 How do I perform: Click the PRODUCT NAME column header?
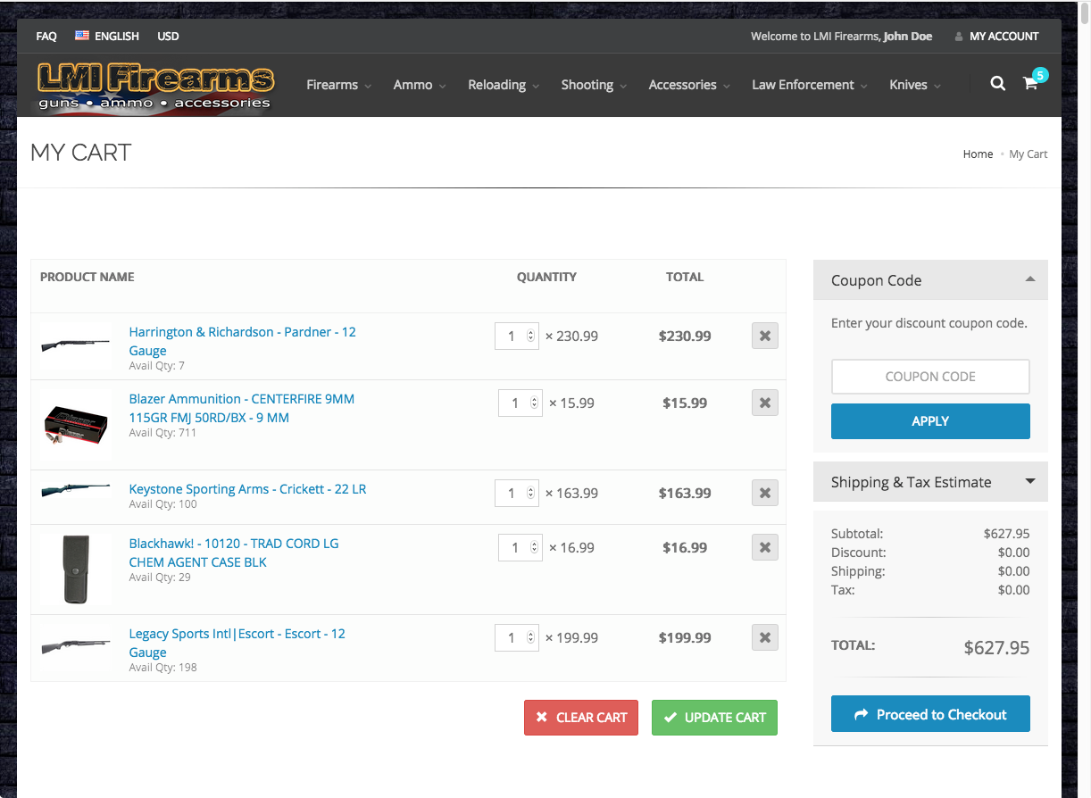pos(87,277)
